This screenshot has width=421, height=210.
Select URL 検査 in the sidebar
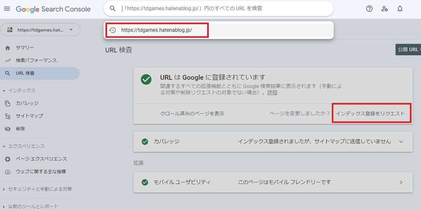[x=40, y=73]
